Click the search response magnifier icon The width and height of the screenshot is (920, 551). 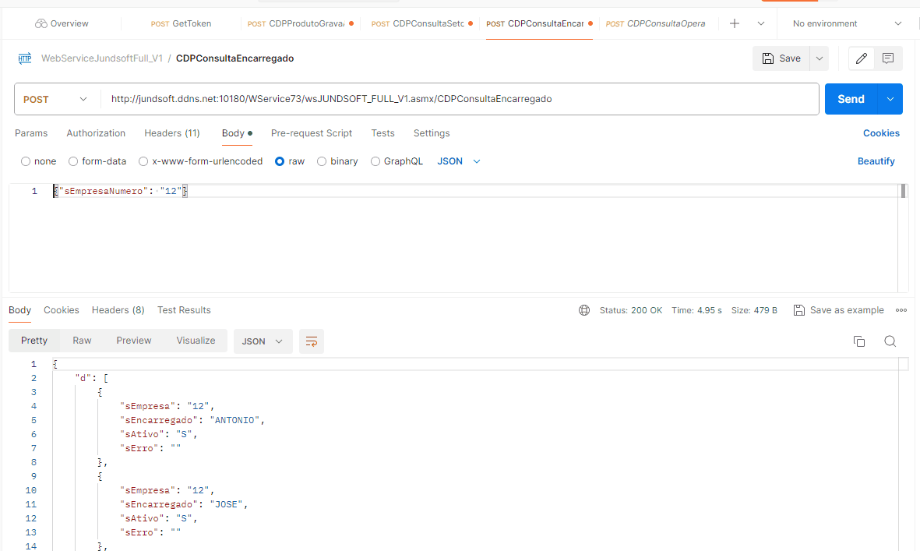(x=890, y=341)
